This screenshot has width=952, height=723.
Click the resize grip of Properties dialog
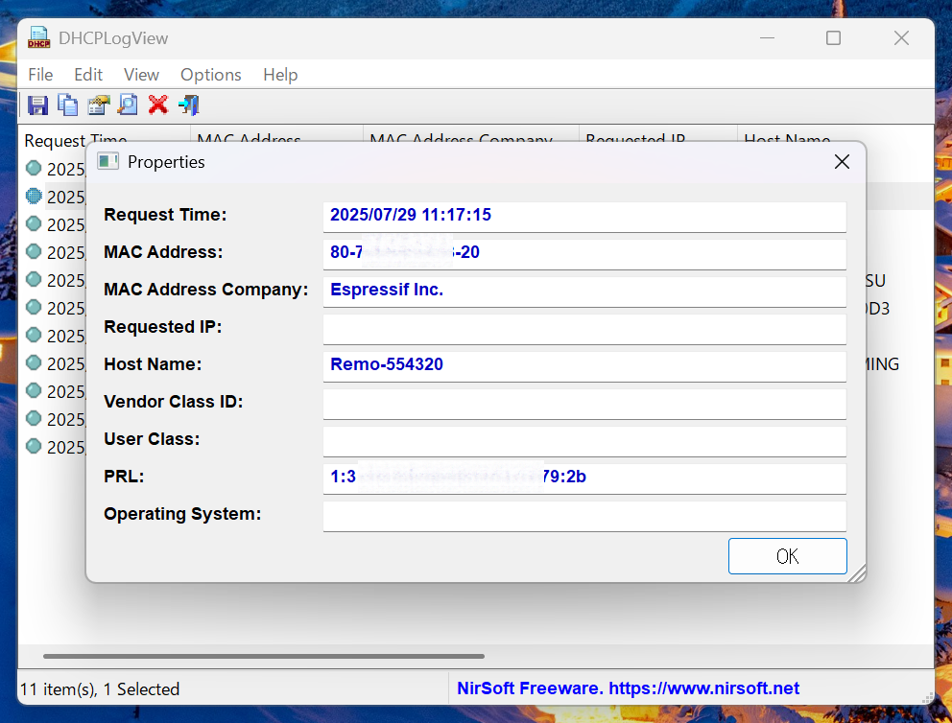click(857, 573)
